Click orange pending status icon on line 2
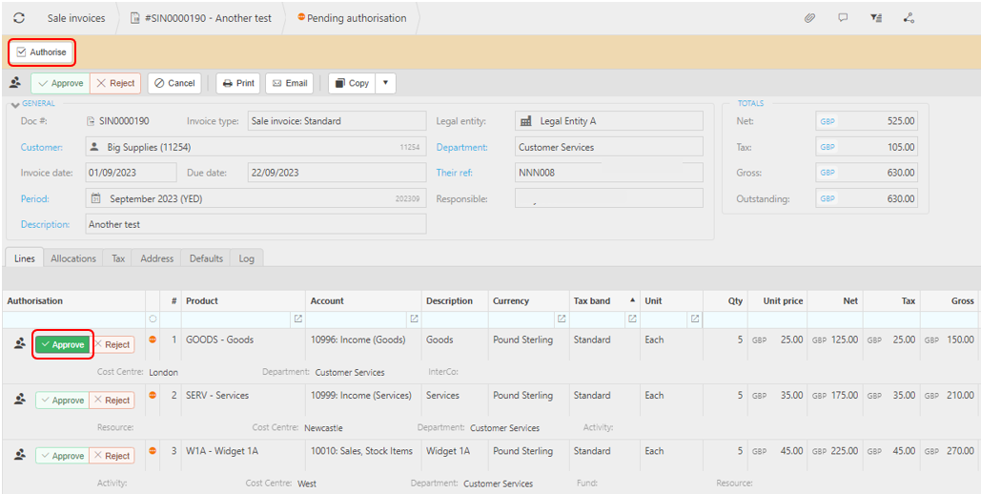Screen dimensions: 981x494 152,395
